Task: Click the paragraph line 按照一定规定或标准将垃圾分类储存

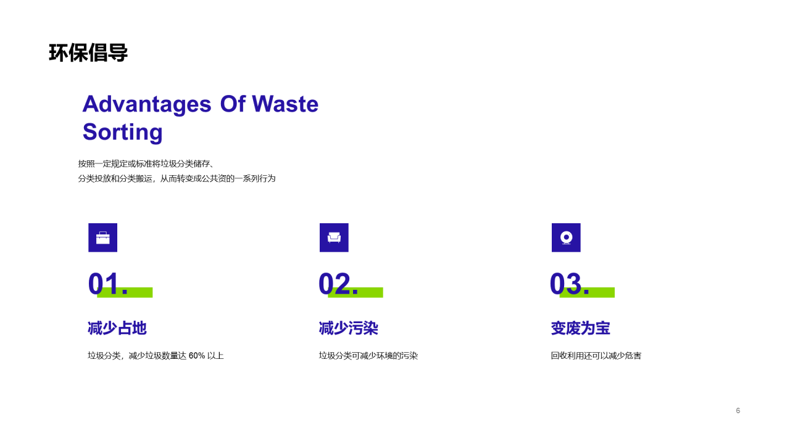Action: tap(146, 163)
